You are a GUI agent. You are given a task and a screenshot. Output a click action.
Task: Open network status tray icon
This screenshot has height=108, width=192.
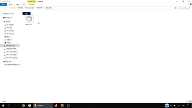tap(179, 106)
